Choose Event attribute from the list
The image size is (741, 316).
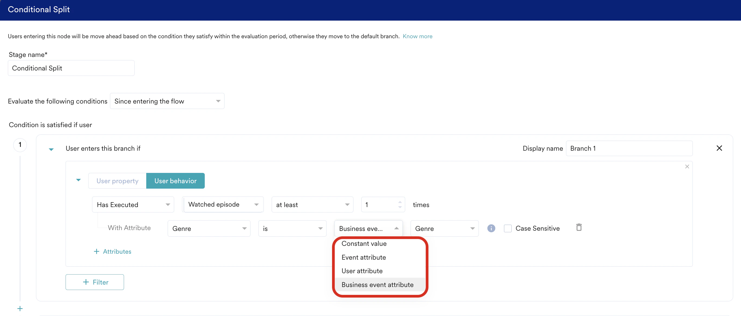point(363,257)
